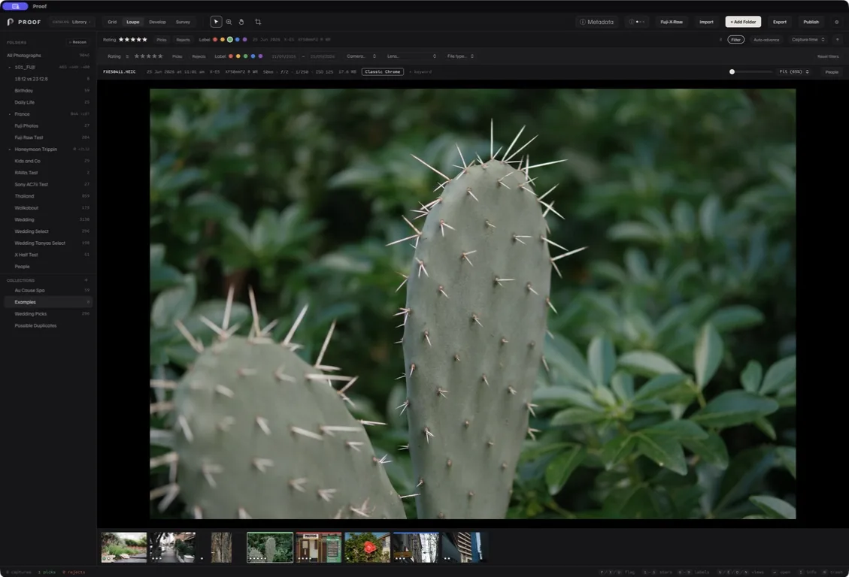849x577 pixels.
Task: Add a new collection with plus icon
Action: [x=86, y=280]
